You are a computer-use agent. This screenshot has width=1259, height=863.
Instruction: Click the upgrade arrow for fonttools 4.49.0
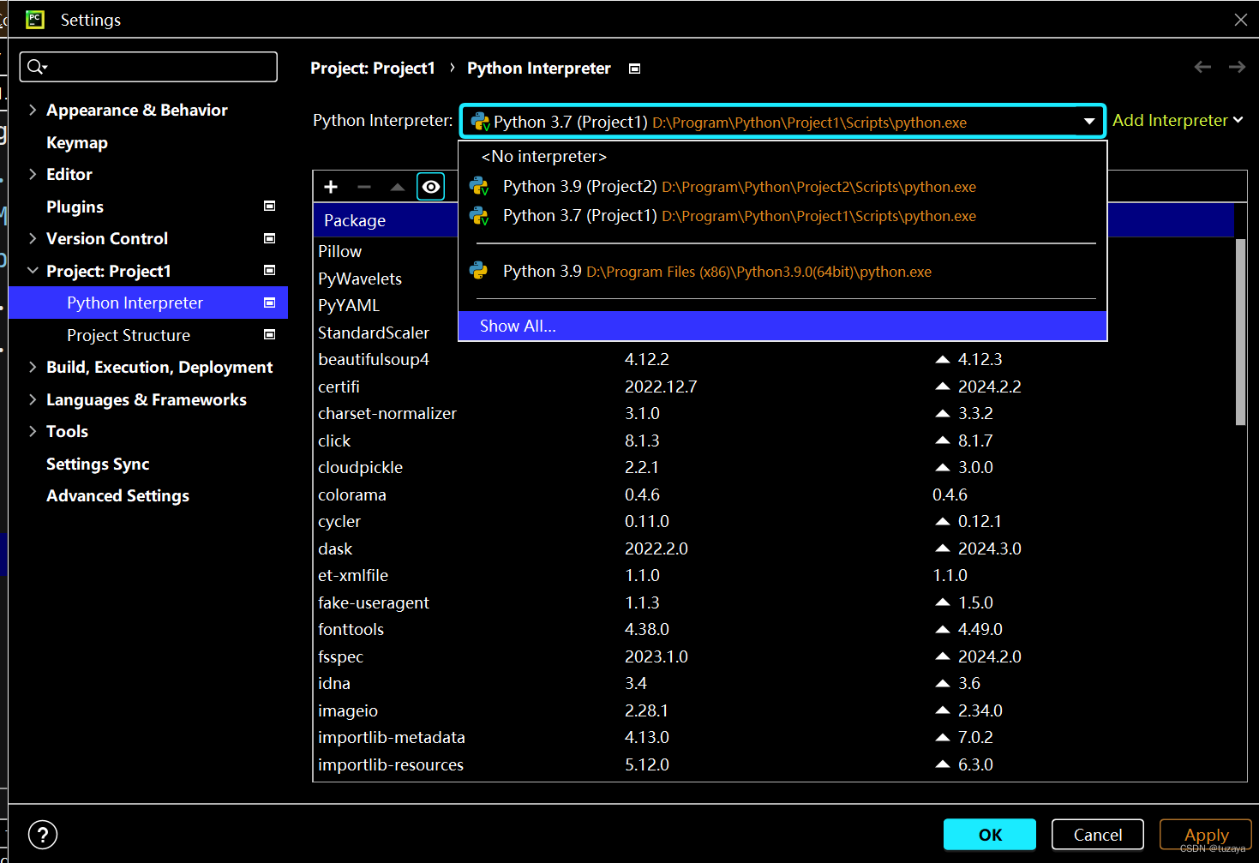pyautogui.click(x=943, y=629)
